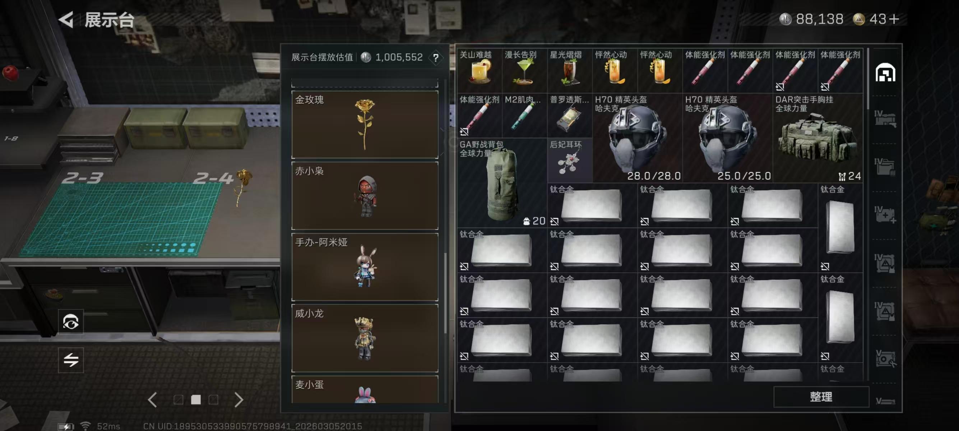
Task: Click the 后妃耳环 earring item
Action: point(569,161)
